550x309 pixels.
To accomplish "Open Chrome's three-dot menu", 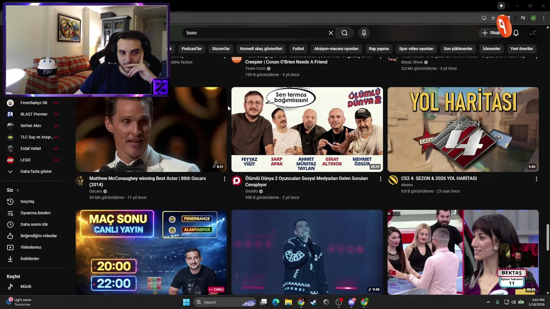I will [x=543, y=18].
